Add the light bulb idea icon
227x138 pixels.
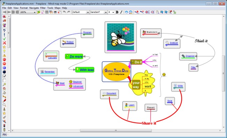pyautogui.click(x=4, y=51)
